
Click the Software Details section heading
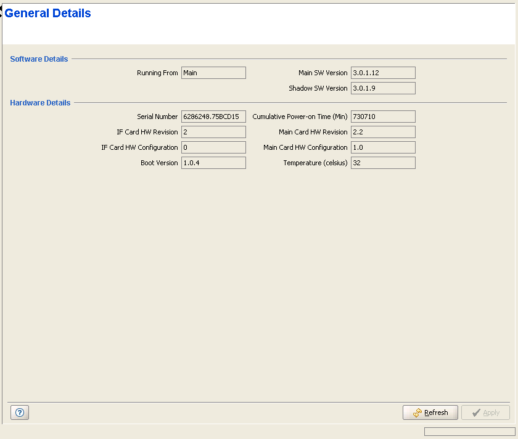pyautogui.click(x=39, y=59)
